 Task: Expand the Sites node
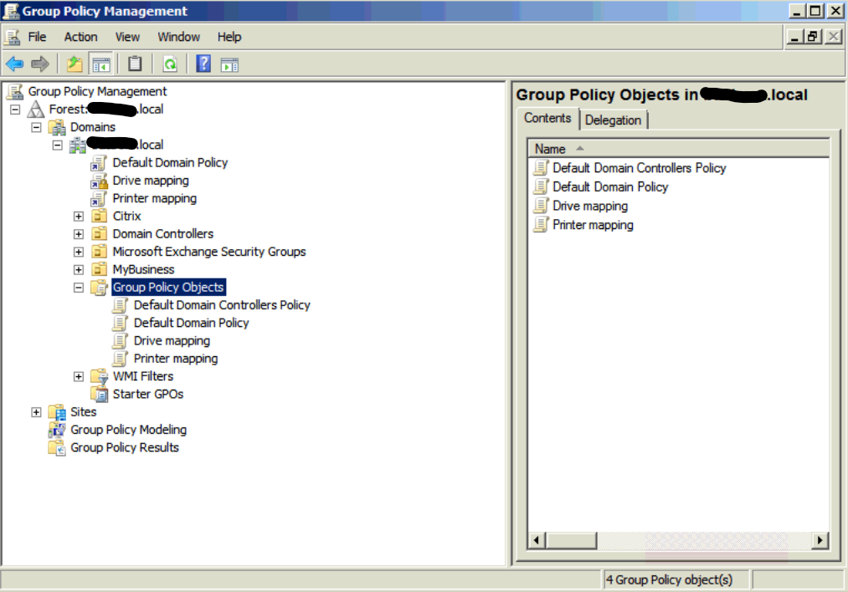[36, 411]
